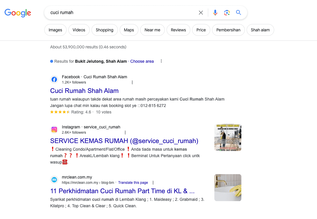317x219 pixels.
Task: Select the Reviews filter chip
Action: tap(178, 30)
